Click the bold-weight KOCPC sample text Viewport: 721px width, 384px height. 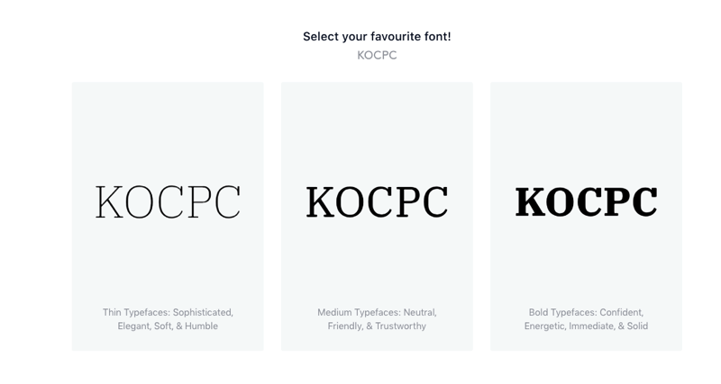coord(587,201)
